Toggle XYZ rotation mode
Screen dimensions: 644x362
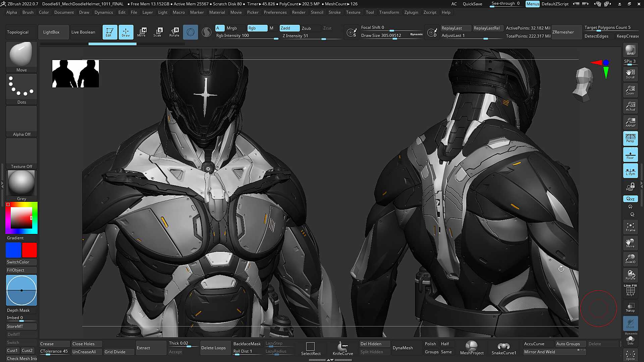point(630,199)
